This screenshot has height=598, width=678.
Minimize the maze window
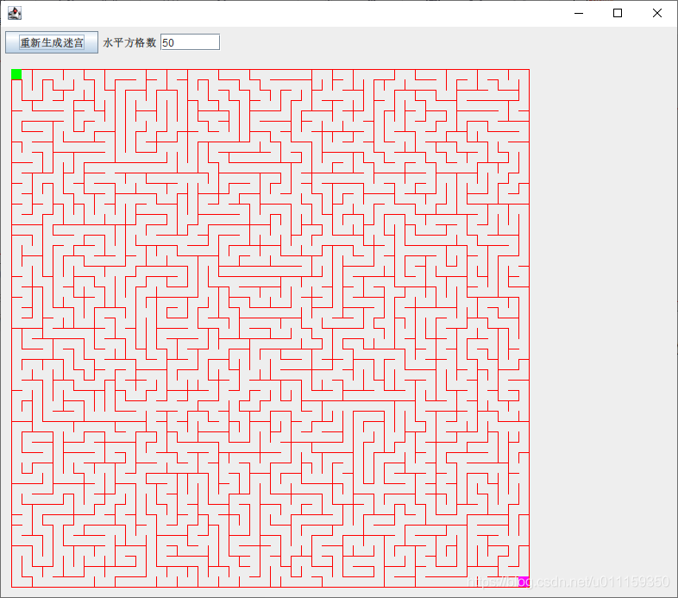[579, 14]
